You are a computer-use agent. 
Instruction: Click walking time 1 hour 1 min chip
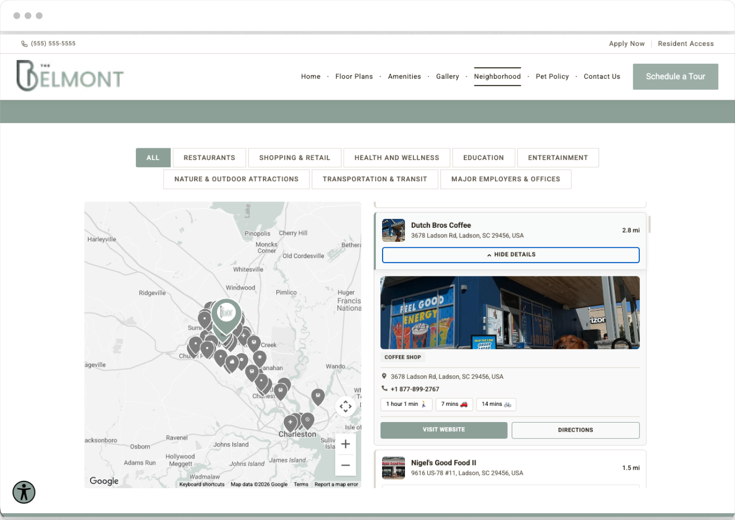[x=406, y=404]
